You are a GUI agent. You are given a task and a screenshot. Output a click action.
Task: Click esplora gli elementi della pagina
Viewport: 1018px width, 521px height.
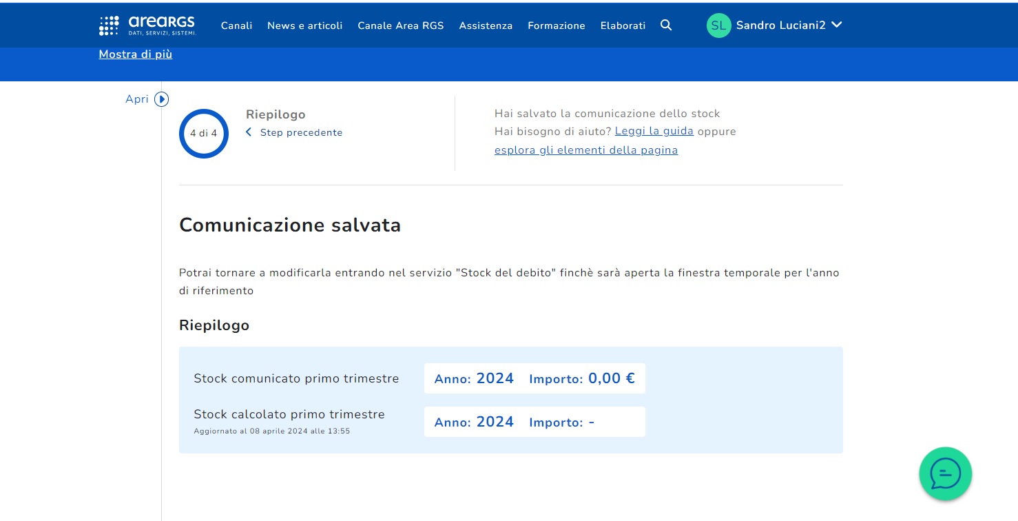586,150
